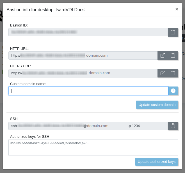This screenshot has width=185, height=173.
Task: Click into the Authorized keys text area
Action: click(x=93, y=147)
